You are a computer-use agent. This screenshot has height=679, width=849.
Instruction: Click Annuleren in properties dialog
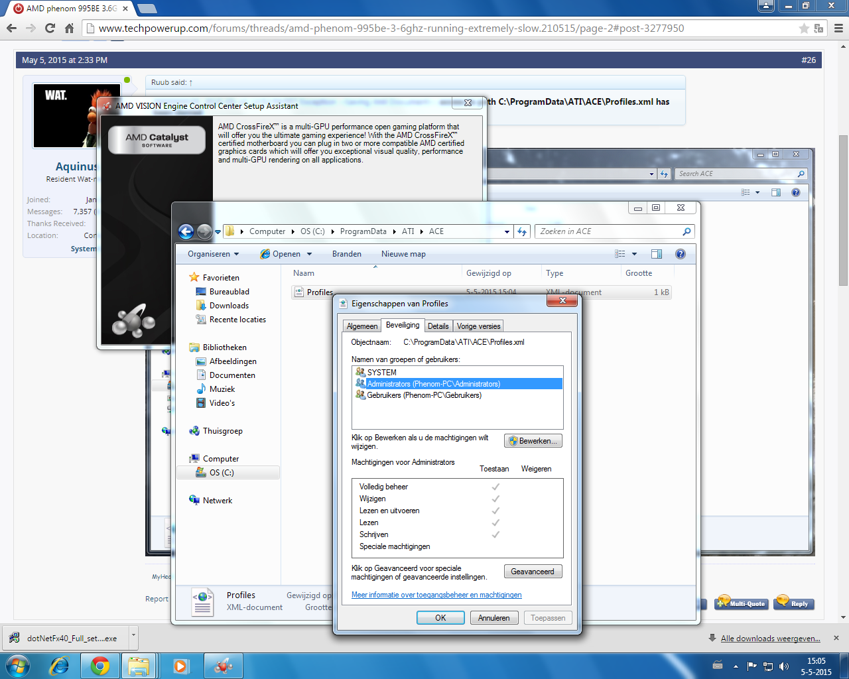pos(494,617)
